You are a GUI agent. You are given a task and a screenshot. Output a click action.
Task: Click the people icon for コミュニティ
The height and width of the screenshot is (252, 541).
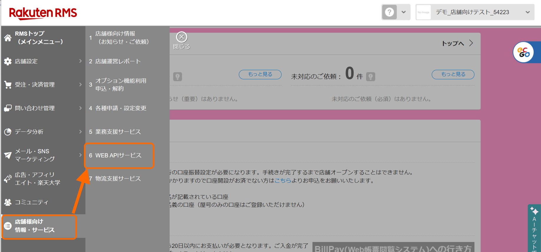[8, 202]
